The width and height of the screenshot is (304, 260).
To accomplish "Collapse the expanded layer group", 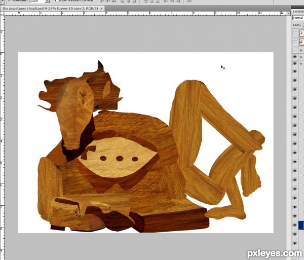I will coord(301,64).
